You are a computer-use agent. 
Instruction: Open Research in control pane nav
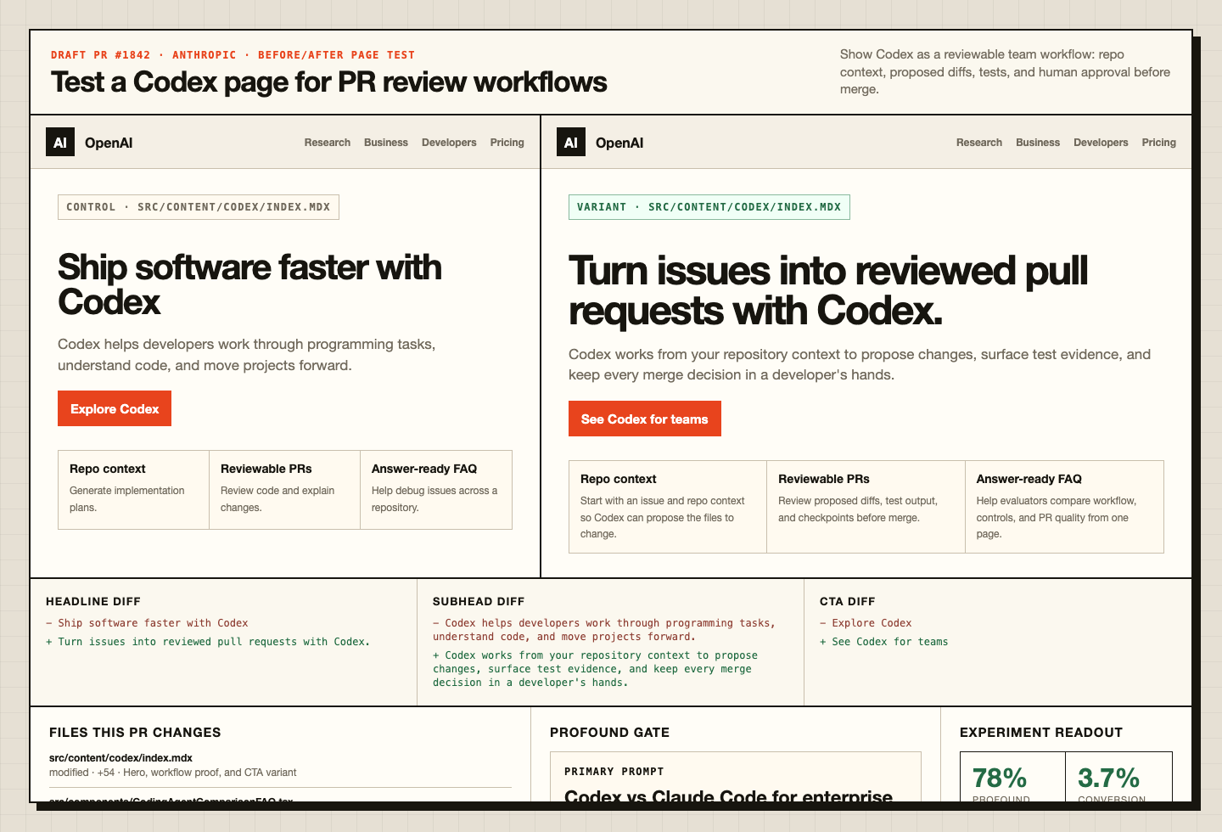click(x=328, y=143)
